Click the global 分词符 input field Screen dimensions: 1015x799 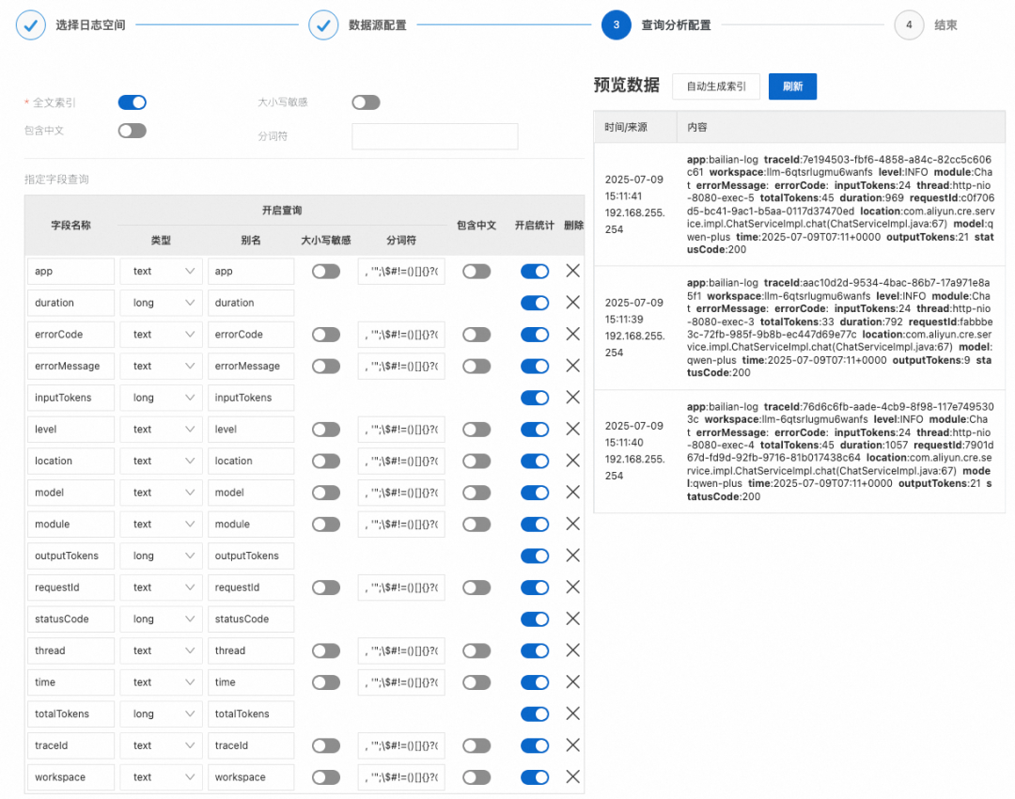tap(434, 136)
